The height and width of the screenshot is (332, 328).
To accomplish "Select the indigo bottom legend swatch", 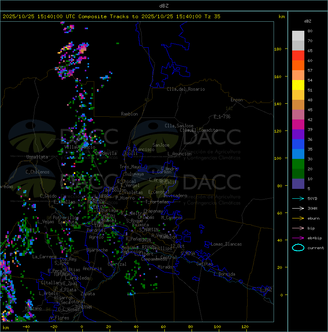I will [x=298, y=184].
